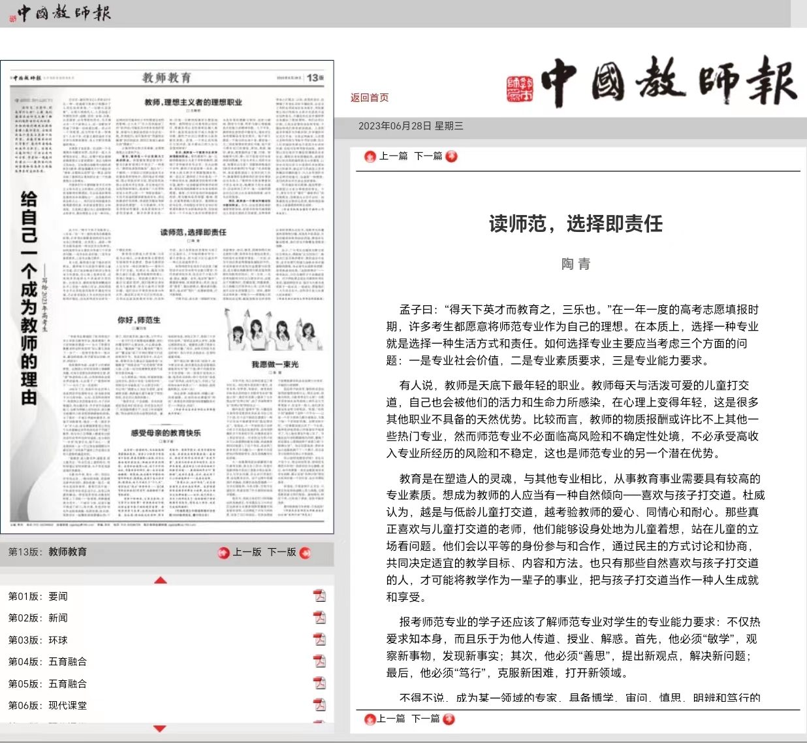Download the PDF for 第02版 新闻
807x743 pixels.
point(319,618)
